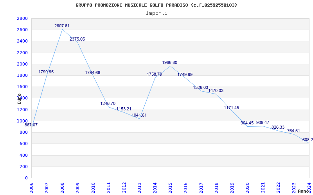Click x-axis year 2010

click(x=93, y=188)
